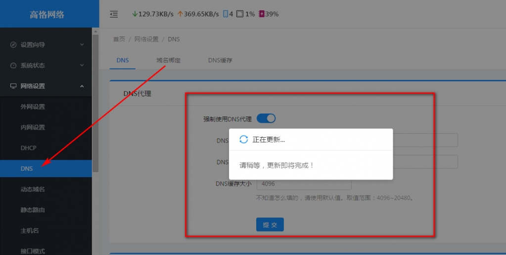
Task: Select the DNS tab
Action: pyautogui.click(x=123, y=60)
